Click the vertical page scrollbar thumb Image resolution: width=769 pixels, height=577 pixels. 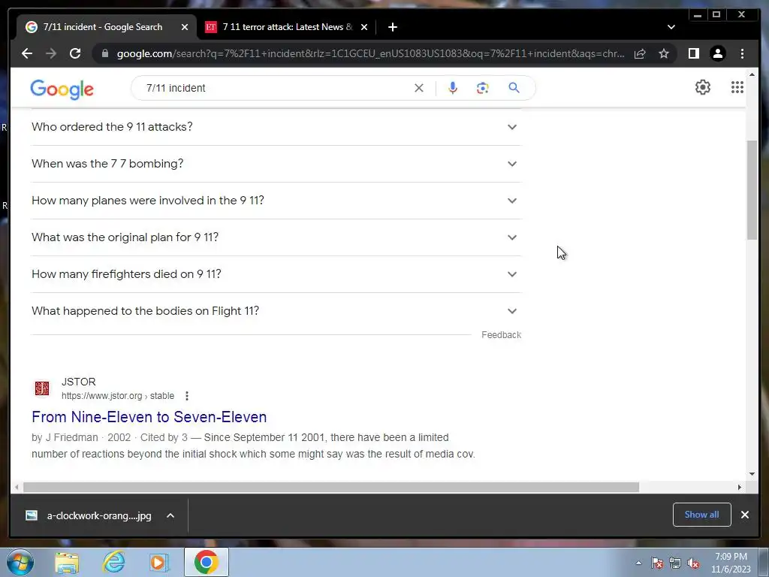(752, 190)
